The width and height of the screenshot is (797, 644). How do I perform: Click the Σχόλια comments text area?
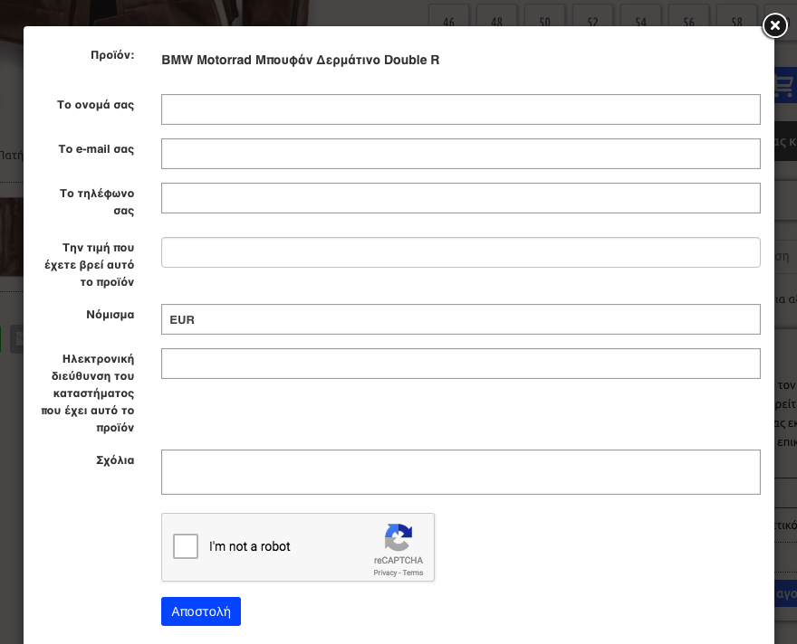[460, 472]
